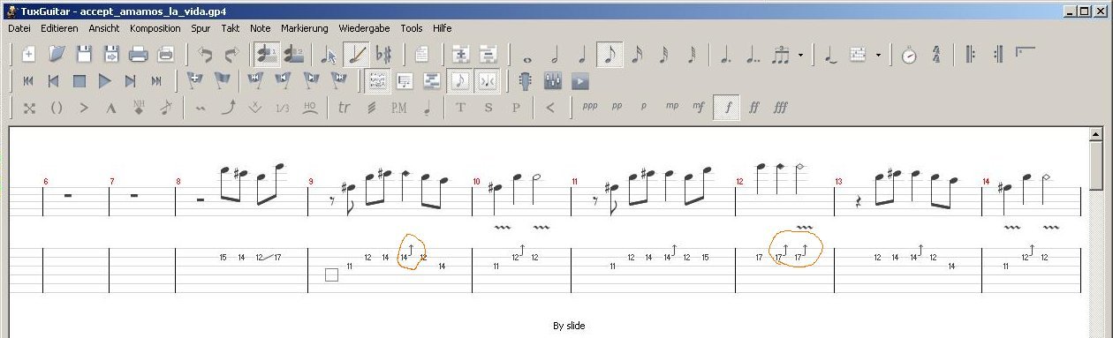Open guitar fretboard view
This screenshot has height=338, width=1113.
pyautogui.click(x=526, y=81)
